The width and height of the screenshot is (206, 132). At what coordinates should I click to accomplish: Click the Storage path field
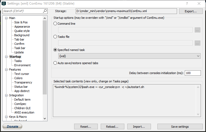point(126,11)
